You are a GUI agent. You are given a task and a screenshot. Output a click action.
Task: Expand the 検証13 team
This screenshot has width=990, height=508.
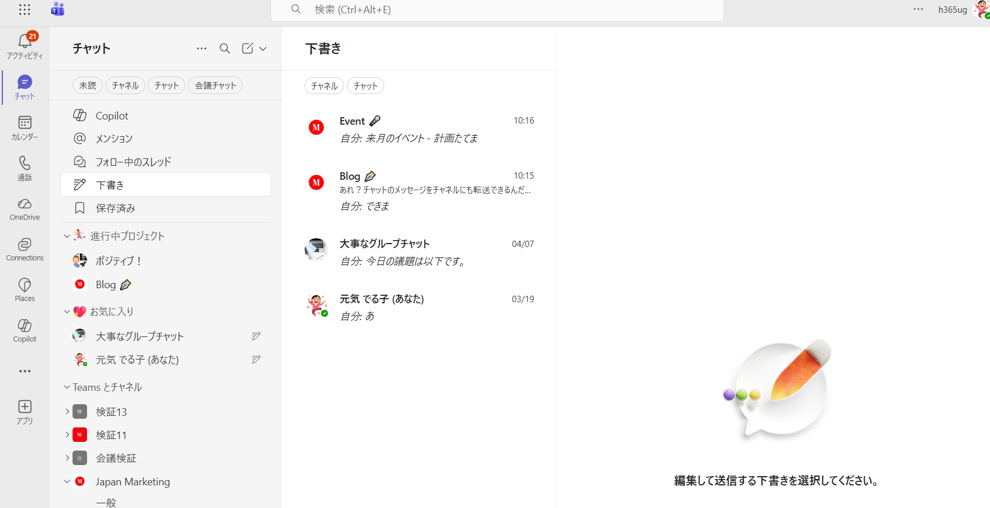click(67, 412)
